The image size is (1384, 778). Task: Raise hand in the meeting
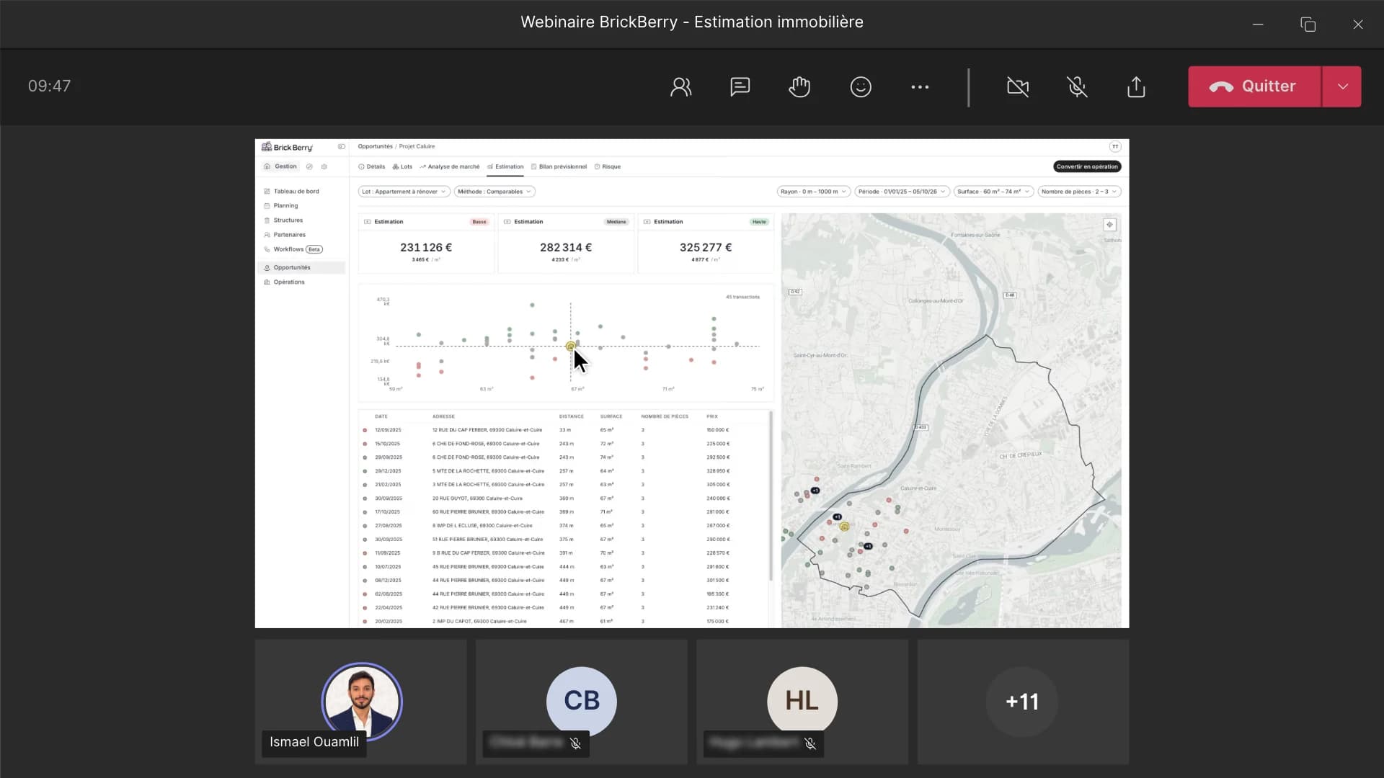click(x=799, y=86)
